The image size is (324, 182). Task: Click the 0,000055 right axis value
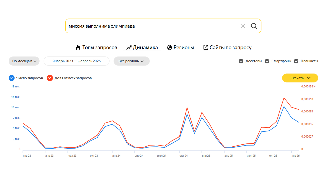click(307, 124)
